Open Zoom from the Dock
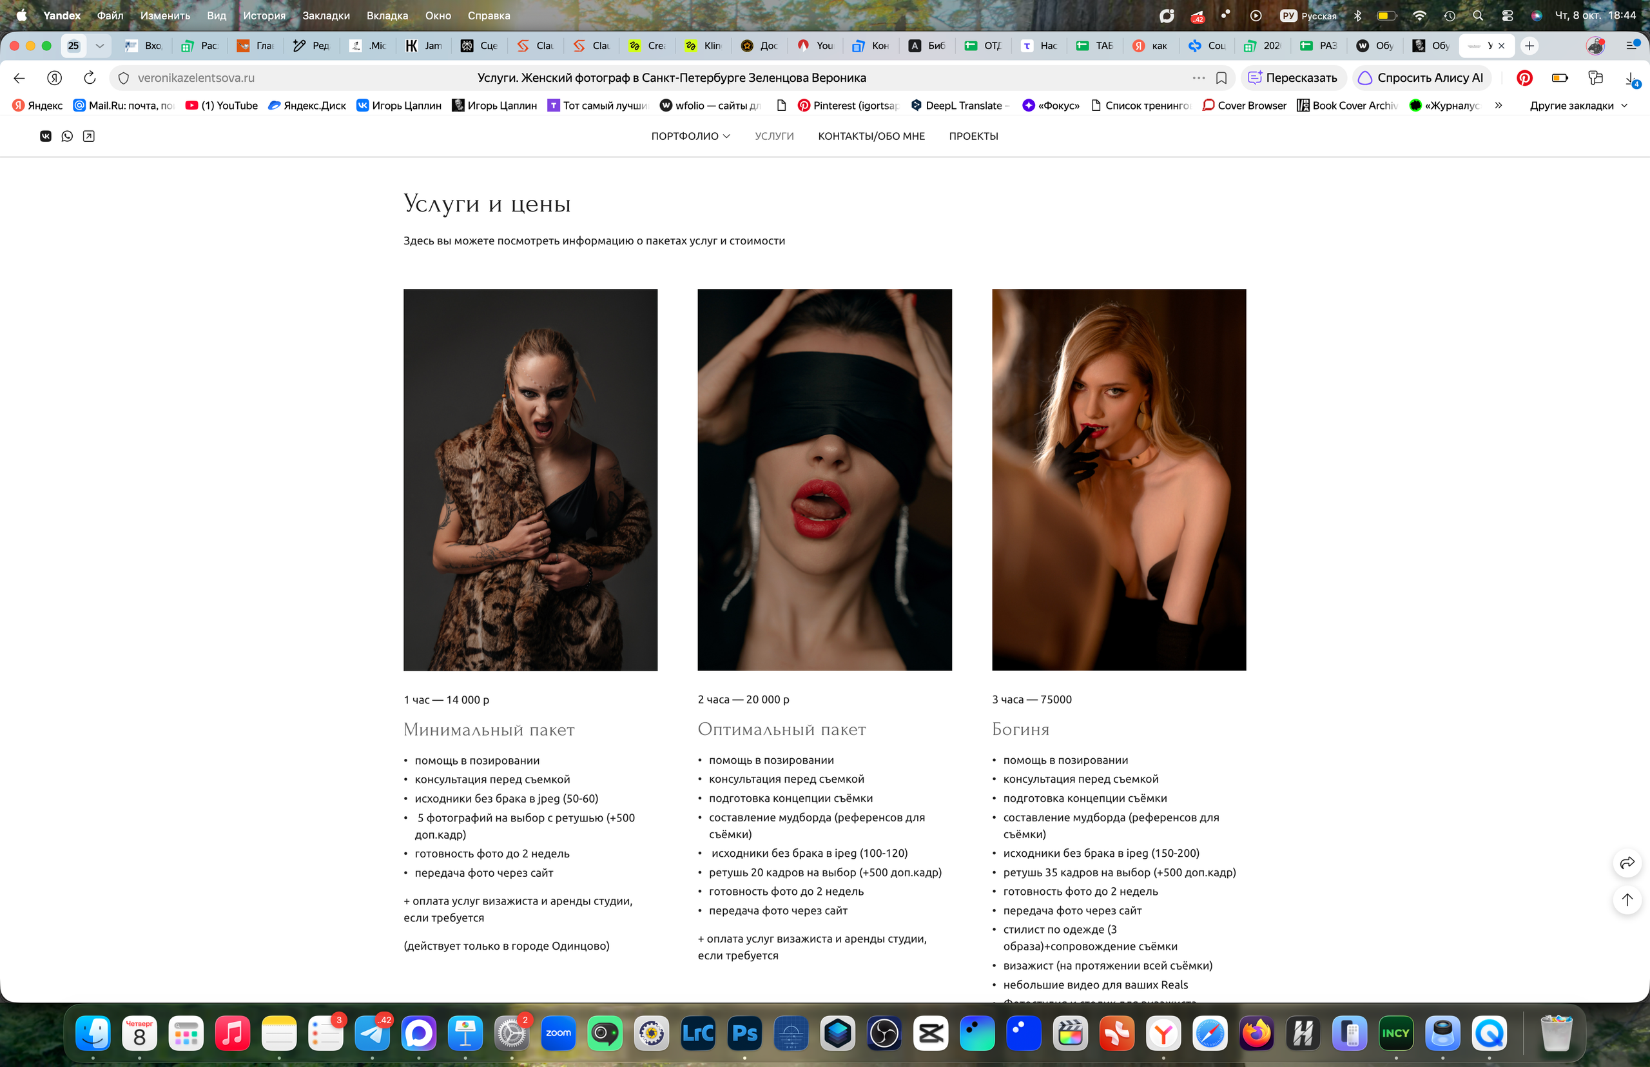This screenshot has height=1067, width=1650. tap(558, 1033)
